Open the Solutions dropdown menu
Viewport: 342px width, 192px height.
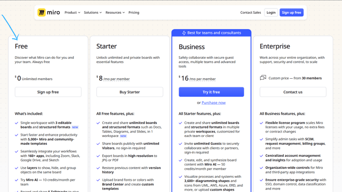pyautogui.click(x=93, y=13)
